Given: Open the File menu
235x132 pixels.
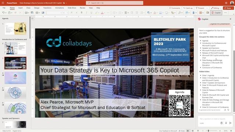Looking at the screenshot, I should (4, 8).
